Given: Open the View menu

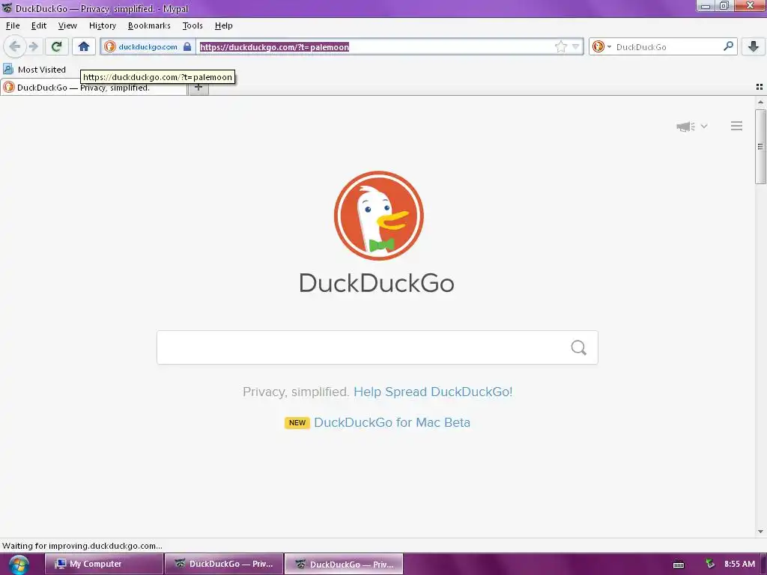Looking at the screenshot, I should point(67,25).
